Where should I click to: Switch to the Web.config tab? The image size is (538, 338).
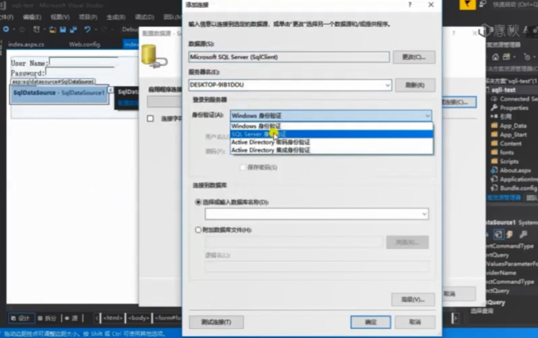(x=84, y=44)
